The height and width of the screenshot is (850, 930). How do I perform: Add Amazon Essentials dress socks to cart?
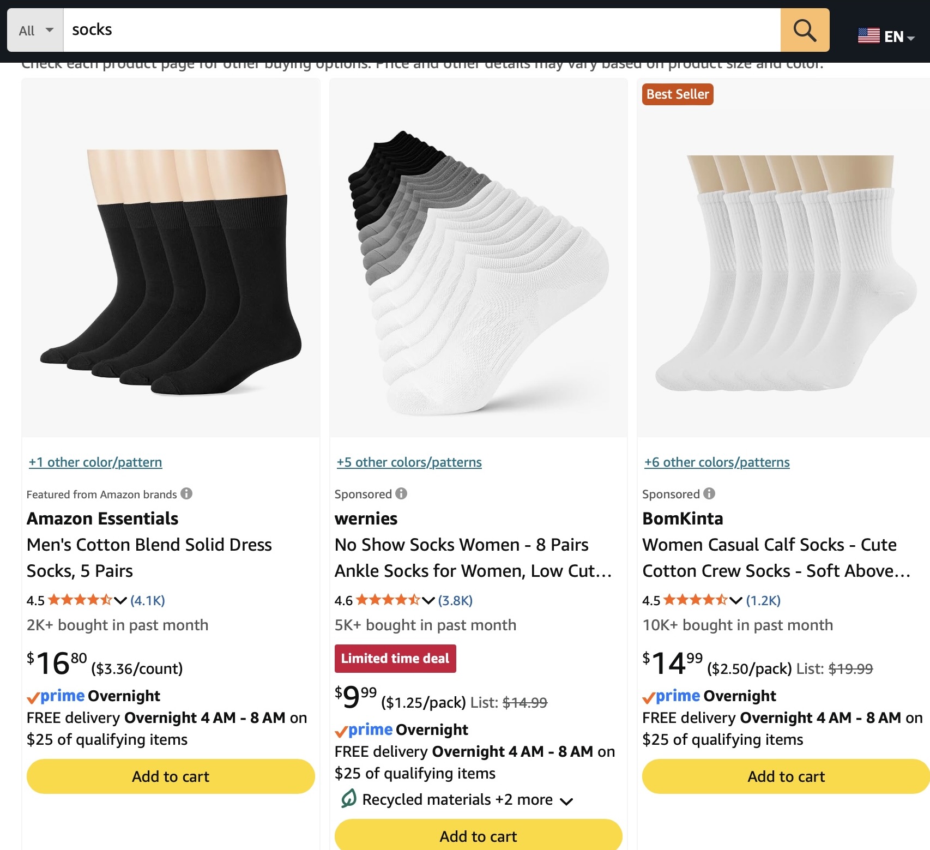(171, 776)
